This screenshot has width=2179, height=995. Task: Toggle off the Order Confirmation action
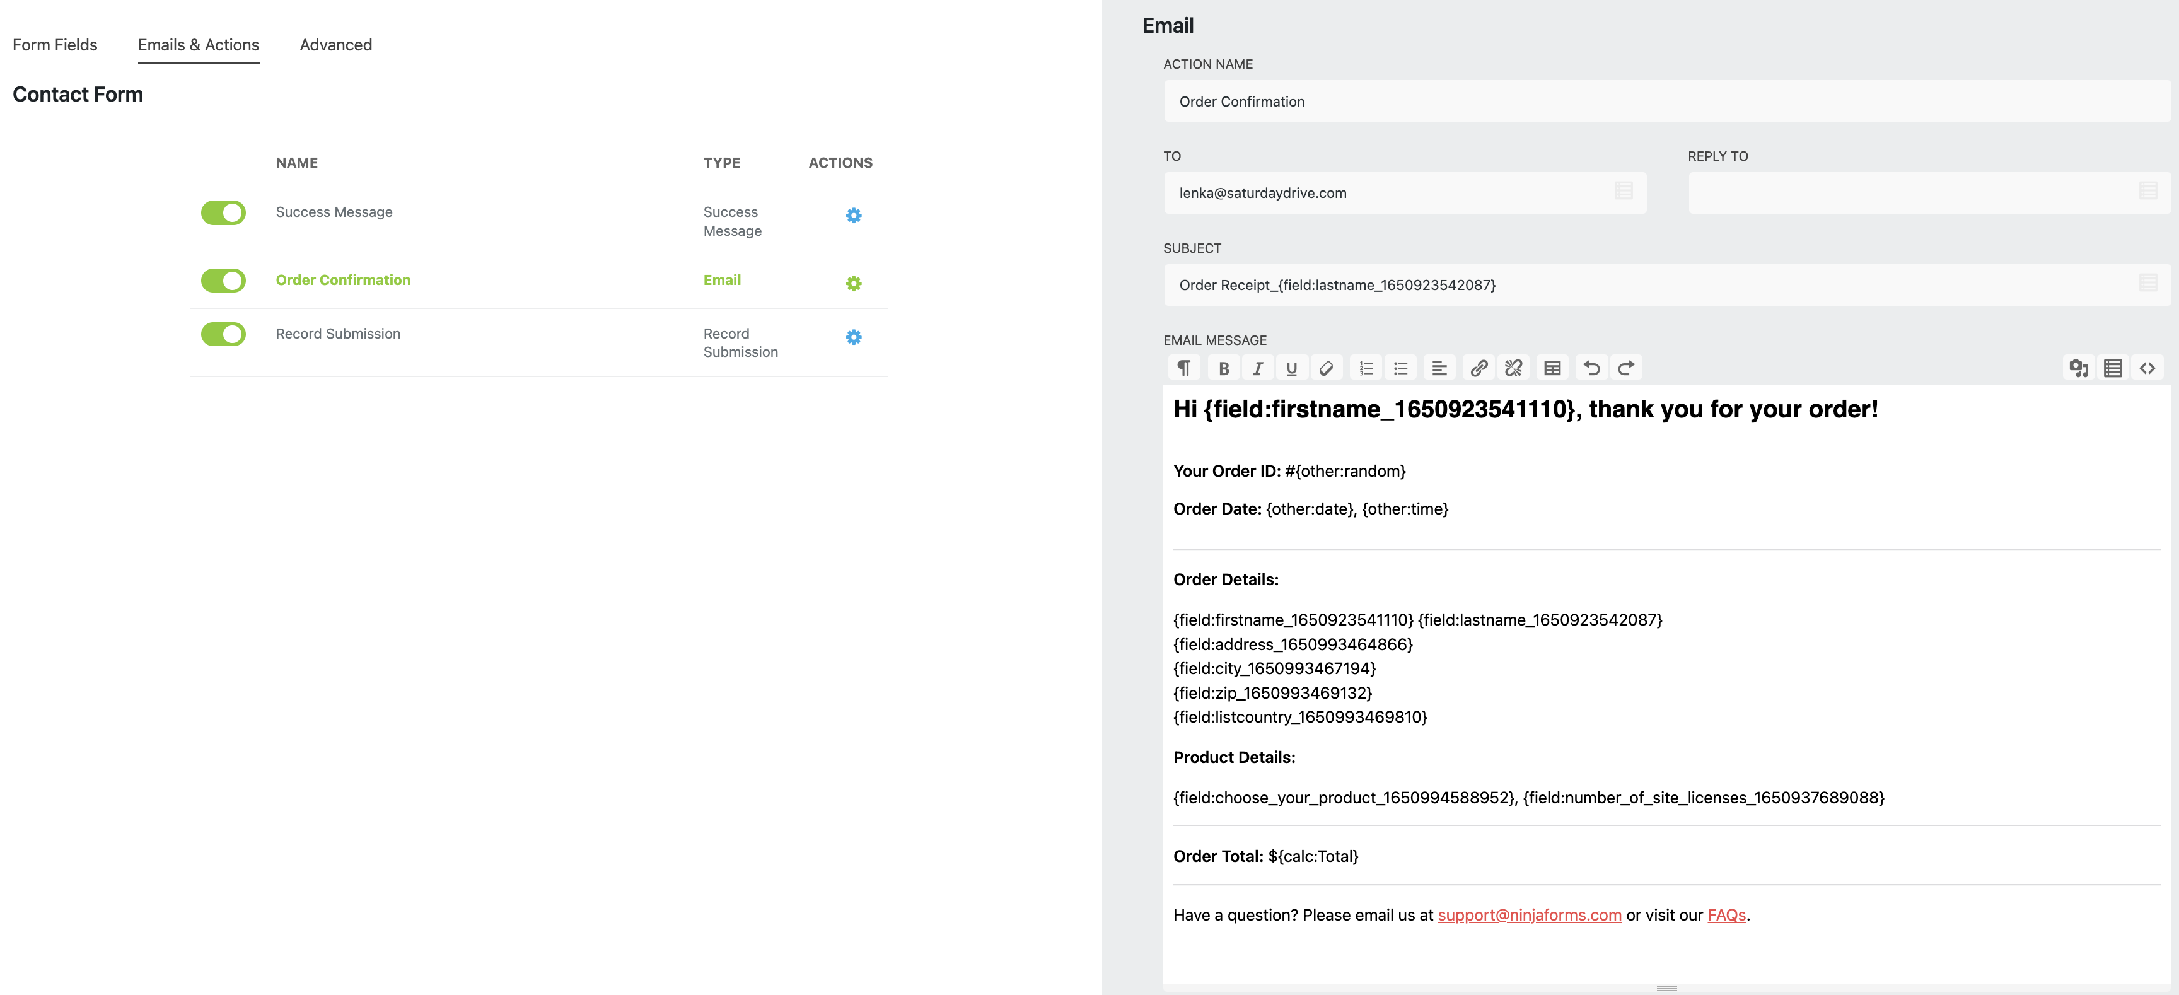pos(223,281)
